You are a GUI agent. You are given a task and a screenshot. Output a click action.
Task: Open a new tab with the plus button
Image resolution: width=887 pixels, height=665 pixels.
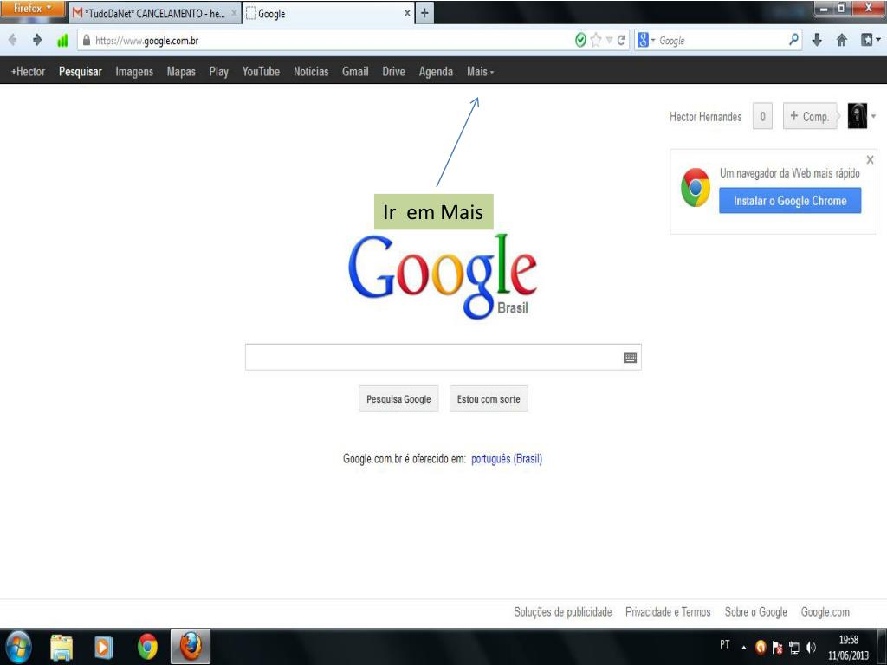pyautogui.click(x=424, y=13)
